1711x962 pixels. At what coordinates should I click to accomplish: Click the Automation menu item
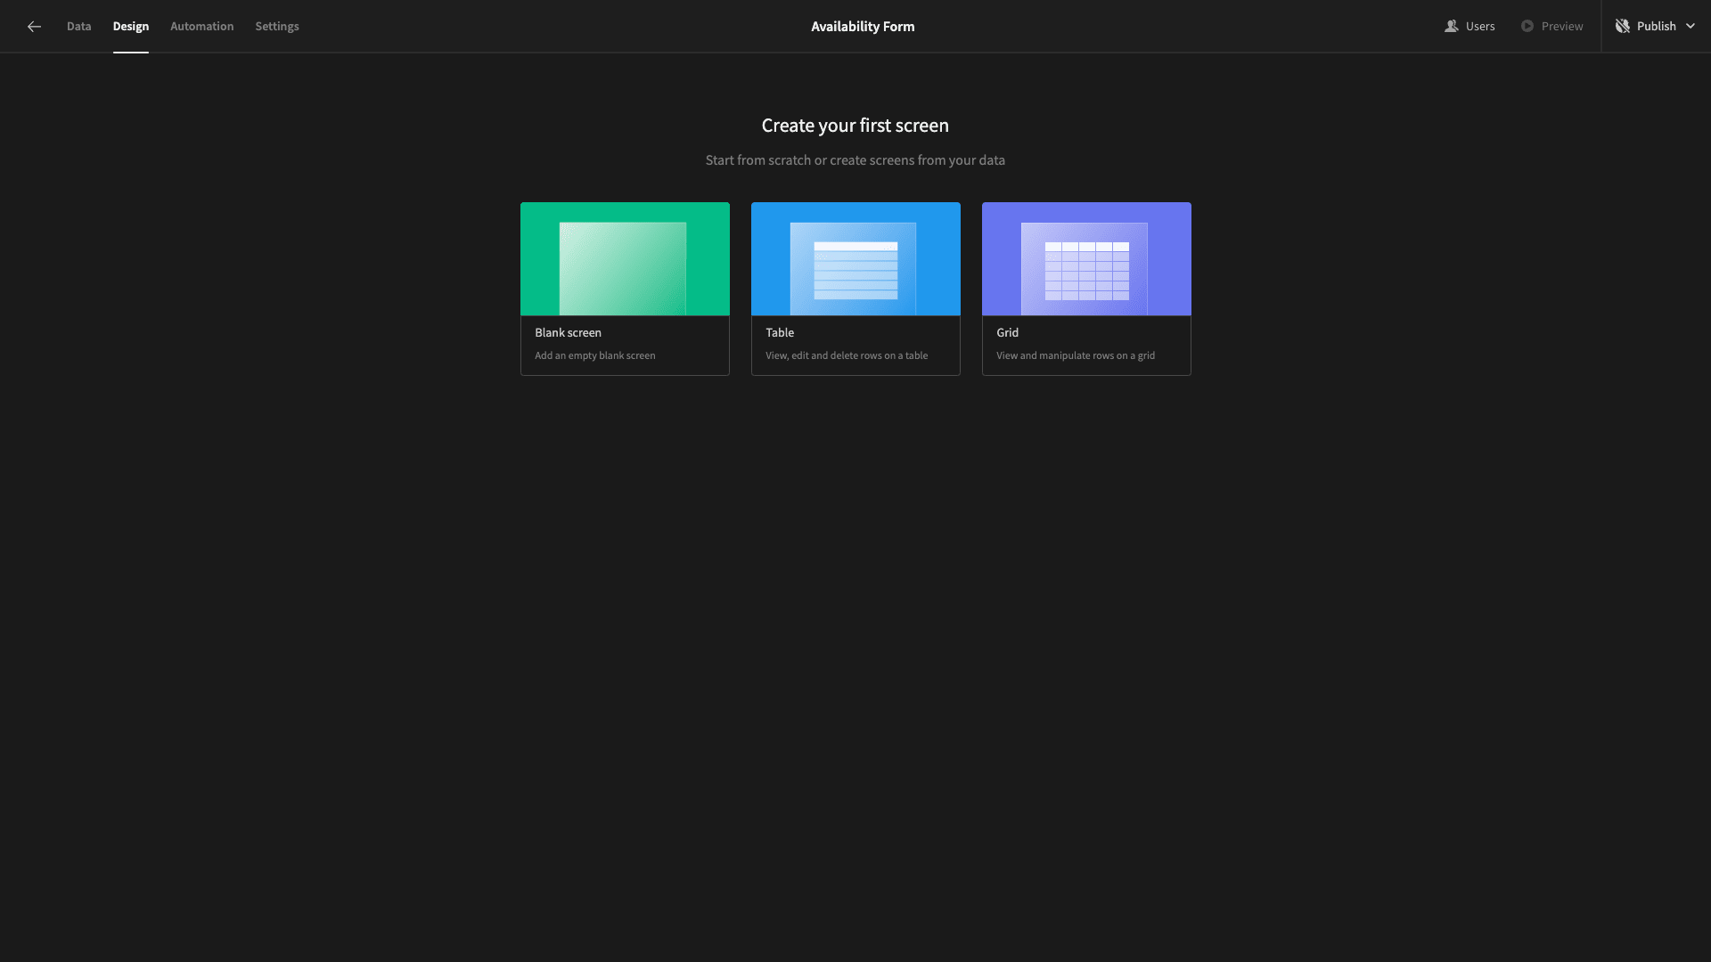[202, 26]
